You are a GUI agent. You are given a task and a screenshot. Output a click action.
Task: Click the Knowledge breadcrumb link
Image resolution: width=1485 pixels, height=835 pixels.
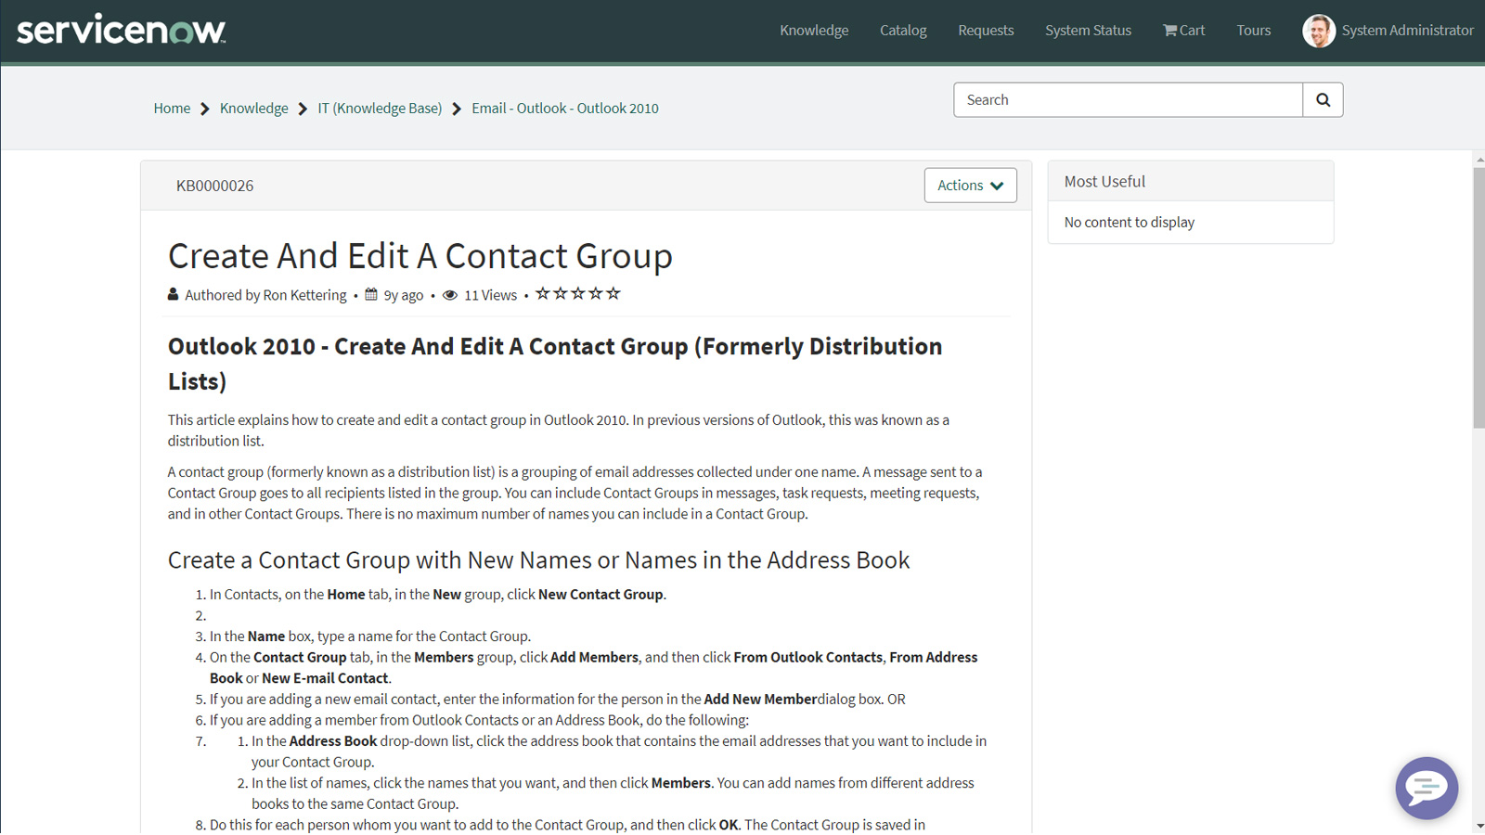click(x=253, y=109)
